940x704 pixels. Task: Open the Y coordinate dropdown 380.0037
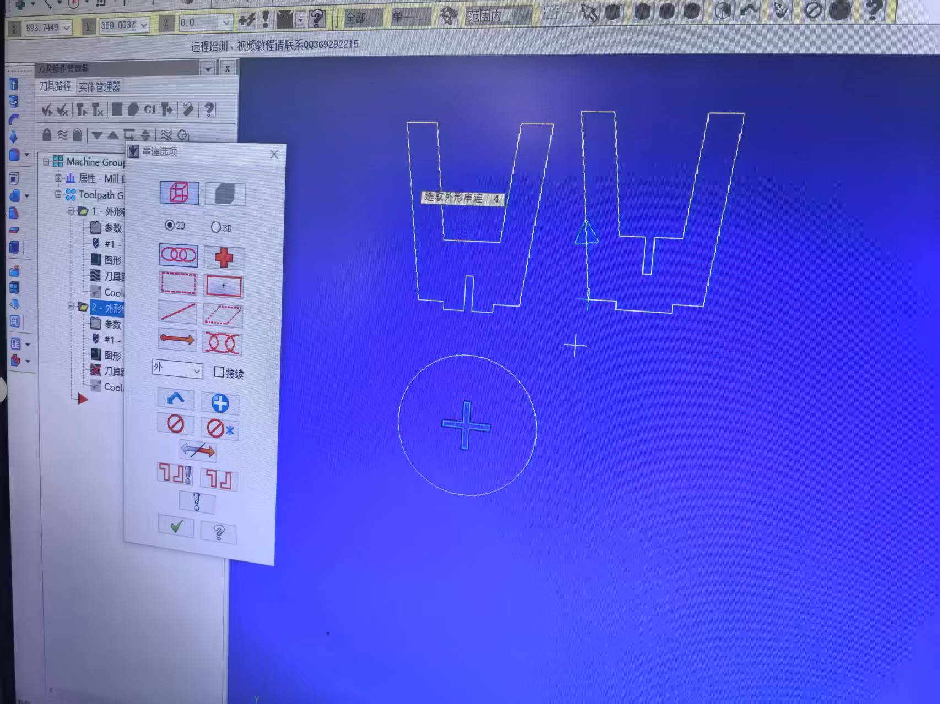(144, 25)
